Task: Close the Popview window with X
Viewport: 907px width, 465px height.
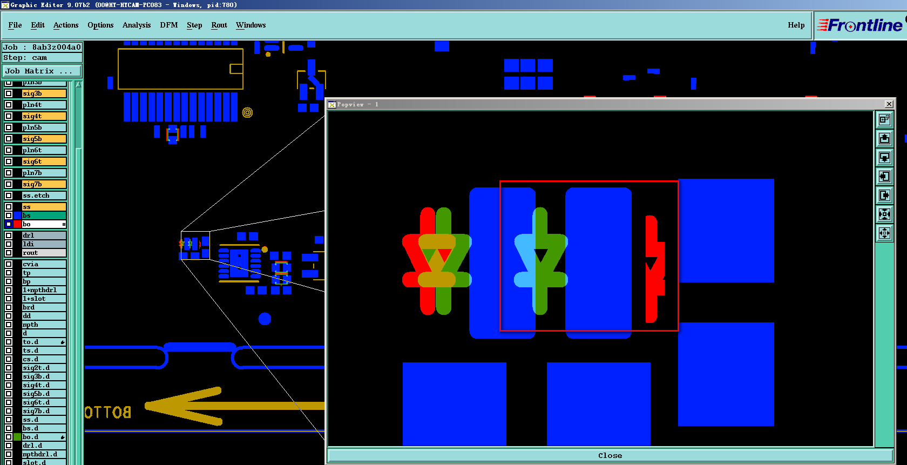Action: coord(889,104)
